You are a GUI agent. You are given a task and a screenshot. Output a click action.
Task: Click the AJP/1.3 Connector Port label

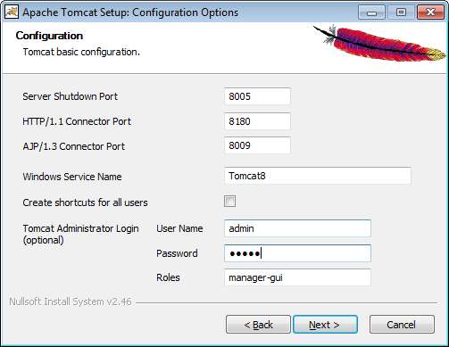pos(74,146)
